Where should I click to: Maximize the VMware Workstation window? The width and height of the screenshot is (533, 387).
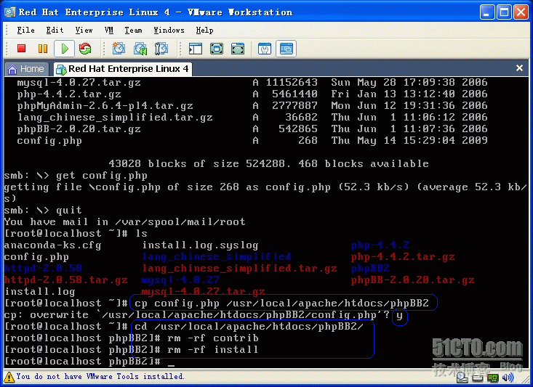click(505, 12)
